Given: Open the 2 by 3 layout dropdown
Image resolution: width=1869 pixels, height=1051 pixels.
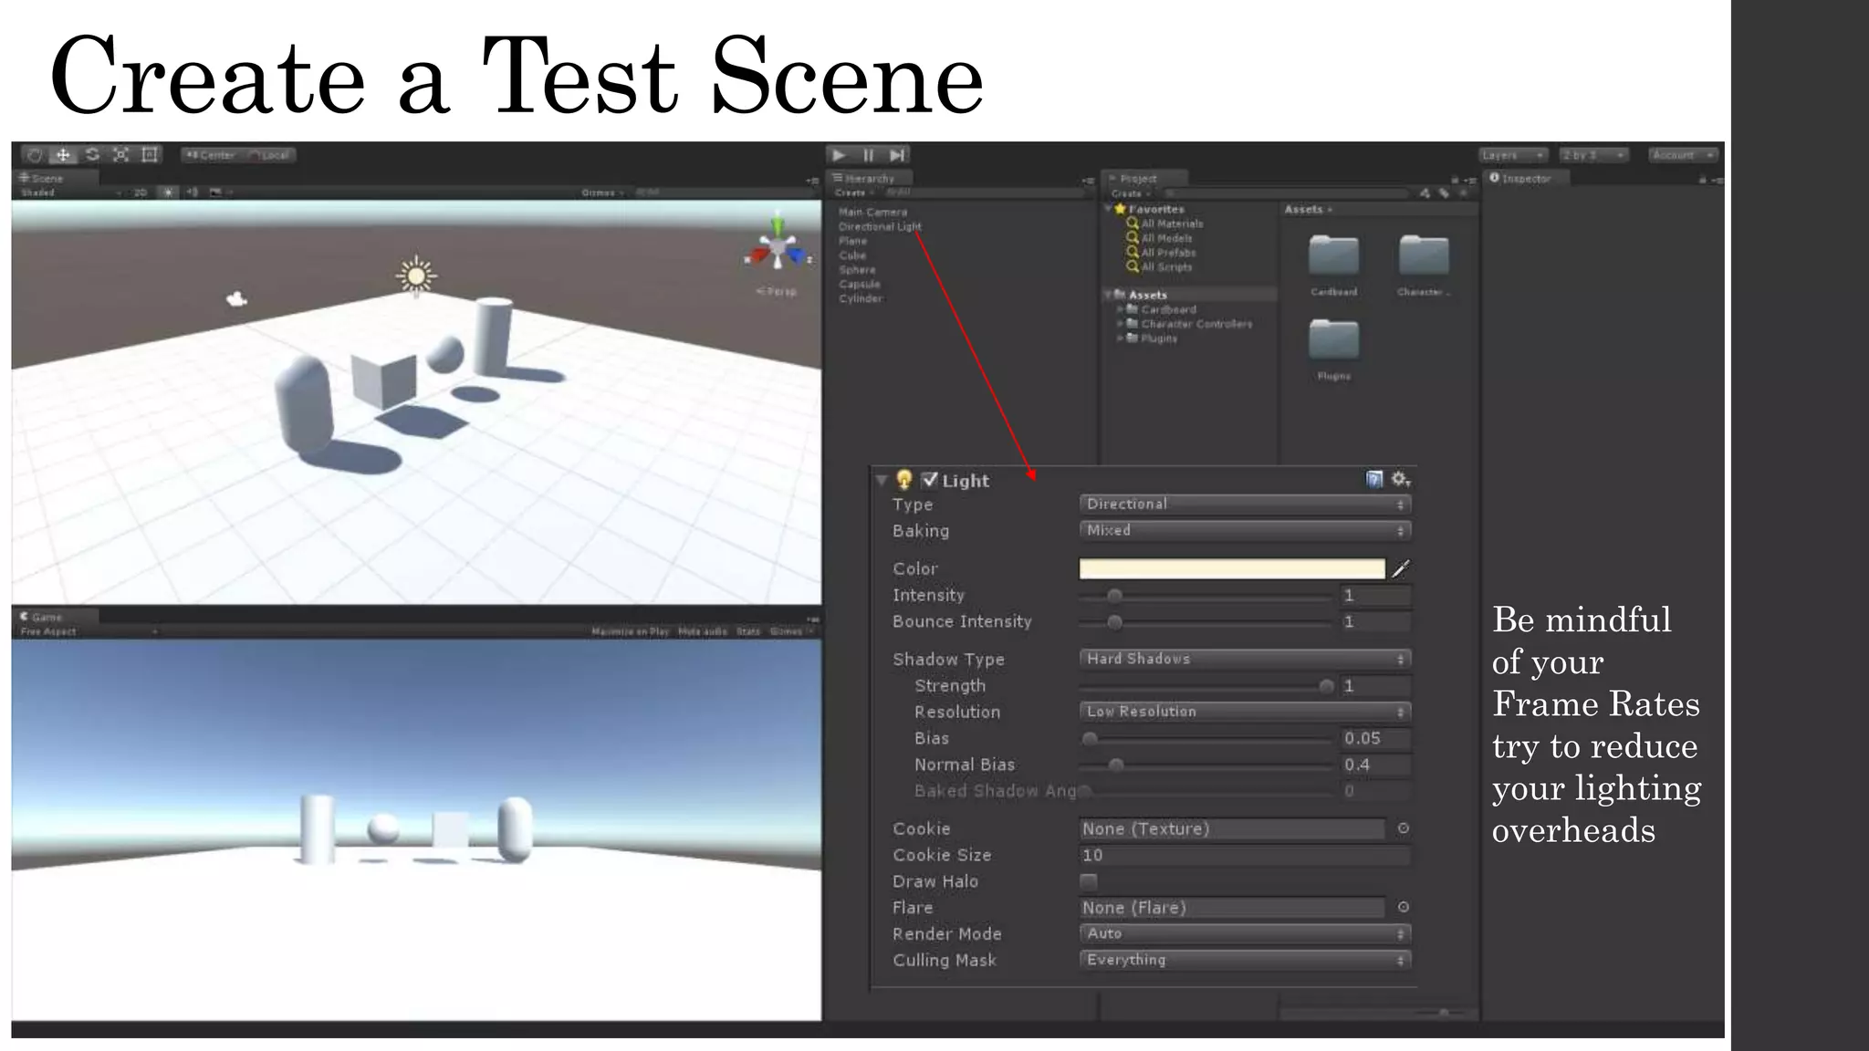Looking at the screenshot, I should coord(1593,155).
